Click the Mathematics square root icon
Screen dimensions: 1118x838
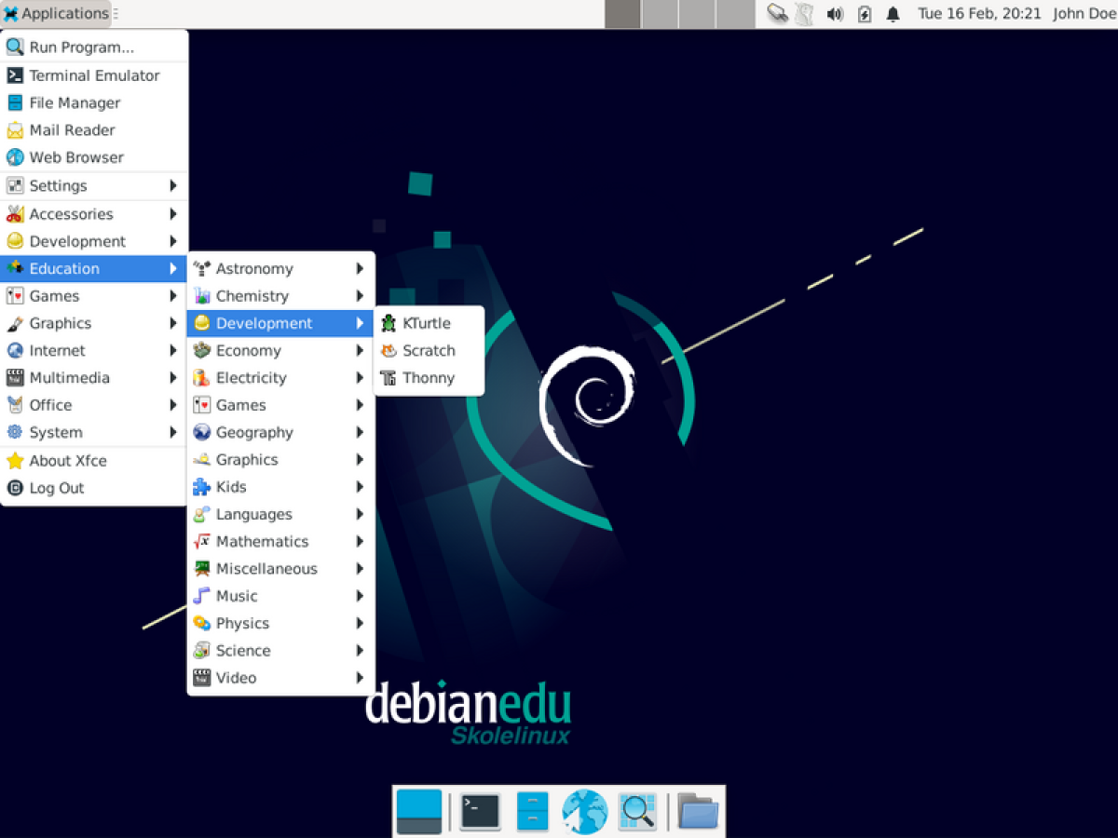[x=201, y=541]
